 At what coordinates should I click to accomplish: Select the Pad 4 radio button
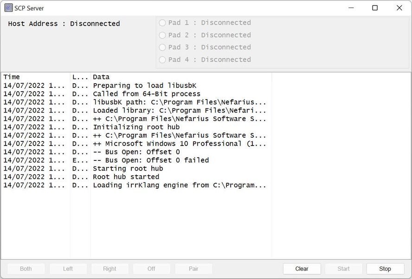click(162, 60)
